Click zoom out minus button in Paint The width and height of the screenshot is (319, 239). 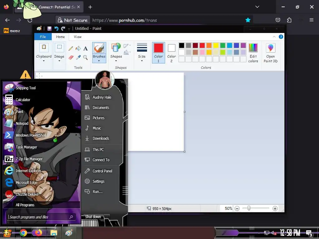click(237, 209)
